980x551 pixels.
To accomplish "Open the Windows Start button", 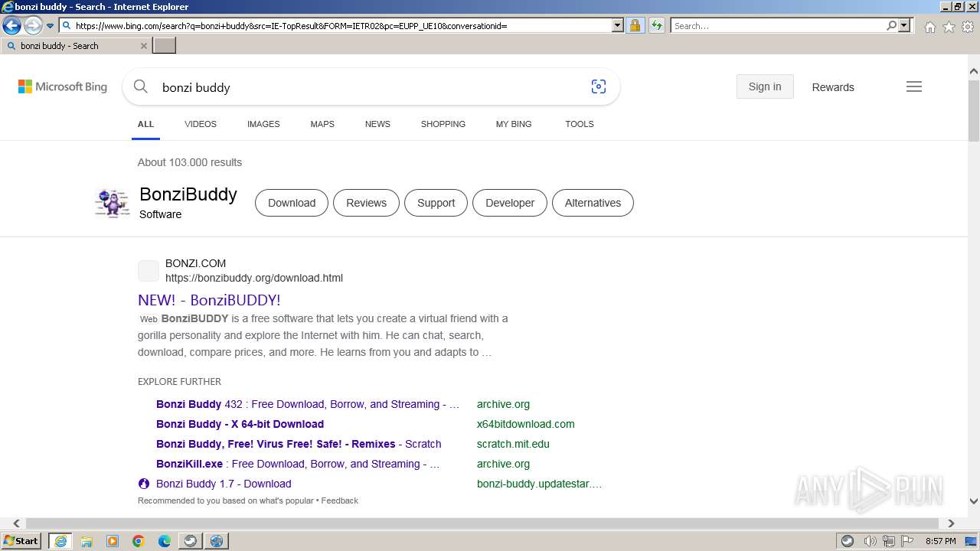I will [22, 541].
